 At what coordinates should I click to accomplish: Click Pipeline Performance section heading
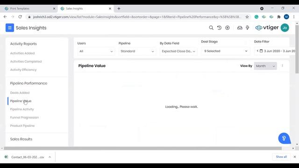(x=28, y=83)
